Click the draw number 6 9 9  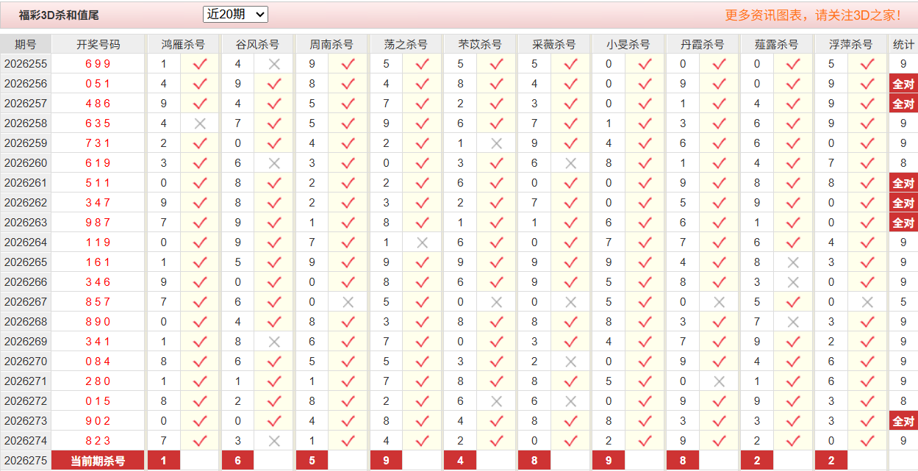pos(98,64)
